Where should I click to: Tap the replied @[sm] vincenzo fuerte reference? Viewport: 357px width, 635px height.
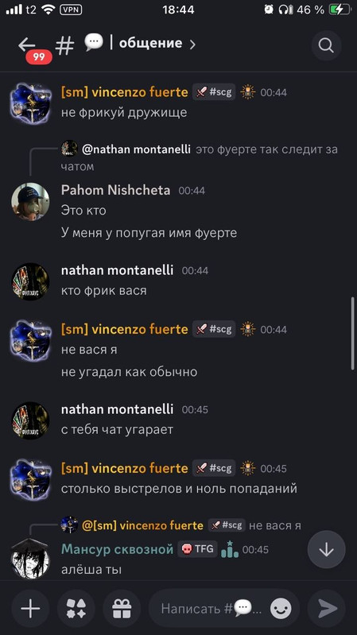click(142, 525)
